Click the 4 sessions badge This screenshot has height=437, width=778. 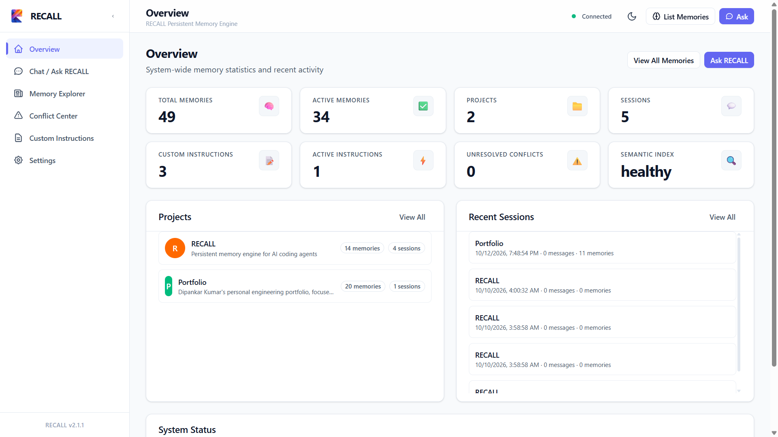click(x=406, y=248)
